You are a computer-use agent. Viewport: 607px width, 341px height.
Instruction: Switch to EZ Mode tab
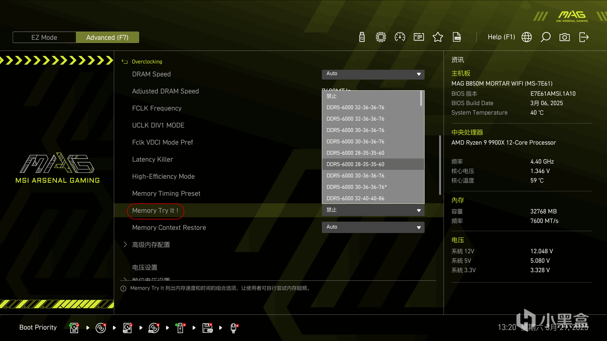click(x=44, y=37)
